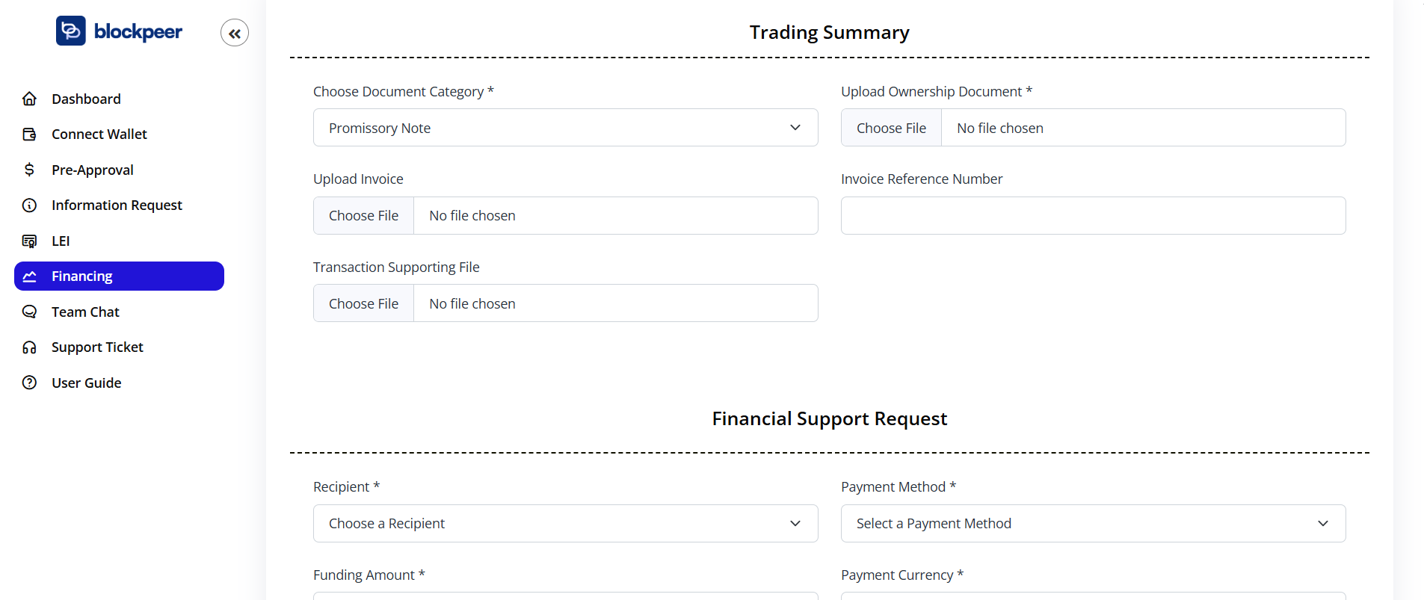Click the Support Ticket headset icon
The width and height of the screenshot is (1424, 600).
click(x=30, y=347)
